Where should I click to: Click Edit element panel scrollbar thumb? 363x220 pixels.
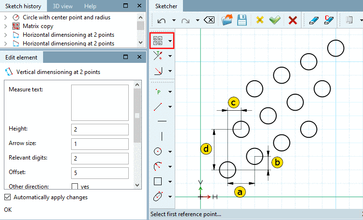pyautogui.click(x=137, y=116)
